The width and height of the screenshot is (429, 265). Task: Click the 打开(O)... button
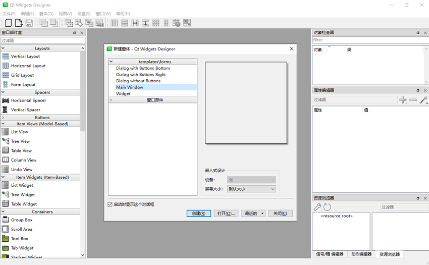226,214
